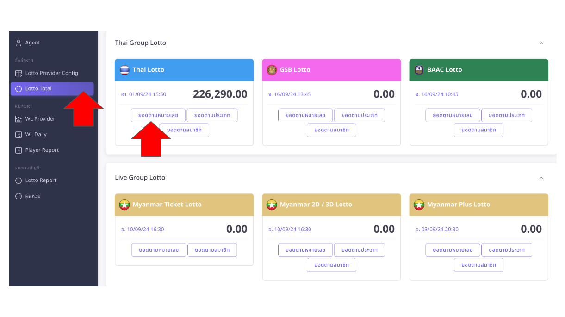Click the Player Report sidebar icon
The image size is (565, 317).
coord(19,150)
